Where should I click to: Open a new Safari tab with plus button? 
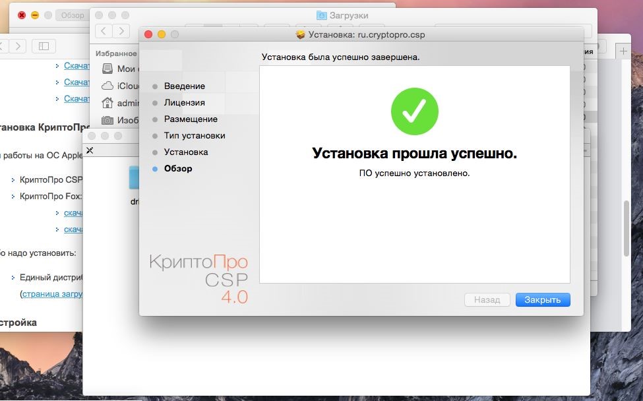623,51
